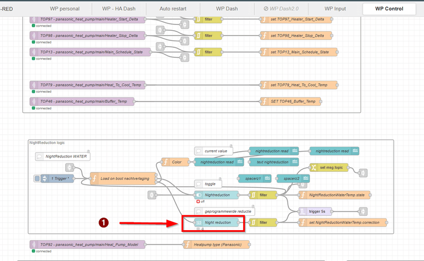
Task: Select the current value comment node
Action: 214,151
